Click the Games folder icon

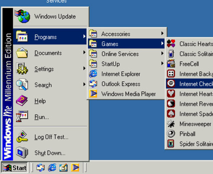coord(93,43)
